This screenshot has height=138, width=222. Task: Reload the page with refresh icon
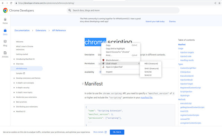[11, 3]
